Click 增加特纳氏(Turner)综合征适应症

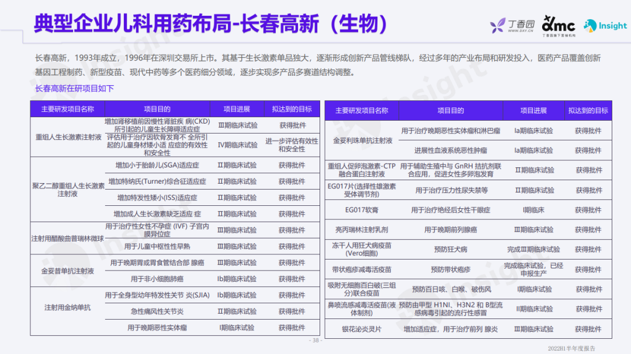coord(157,181)
